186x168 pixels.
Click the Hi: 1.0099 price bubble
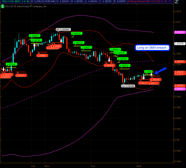tap(63, 29)
